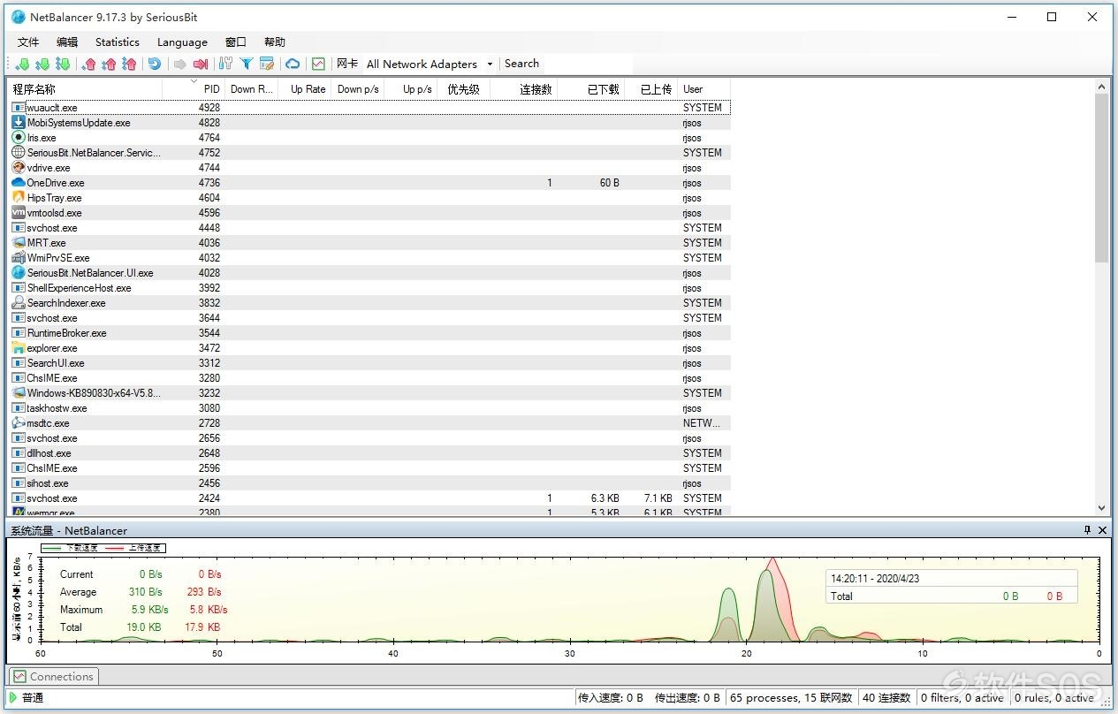Screen dimensions: 1118x714
Task: Select the vmtoolsd.exe vm icon
Action: coord(19,213)
